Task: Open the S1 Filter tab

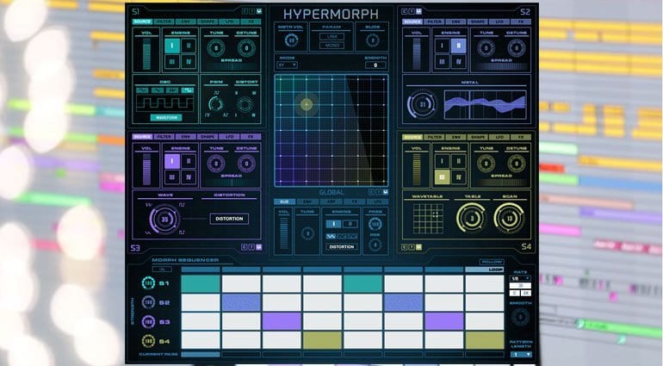Action: click(164, 22)
